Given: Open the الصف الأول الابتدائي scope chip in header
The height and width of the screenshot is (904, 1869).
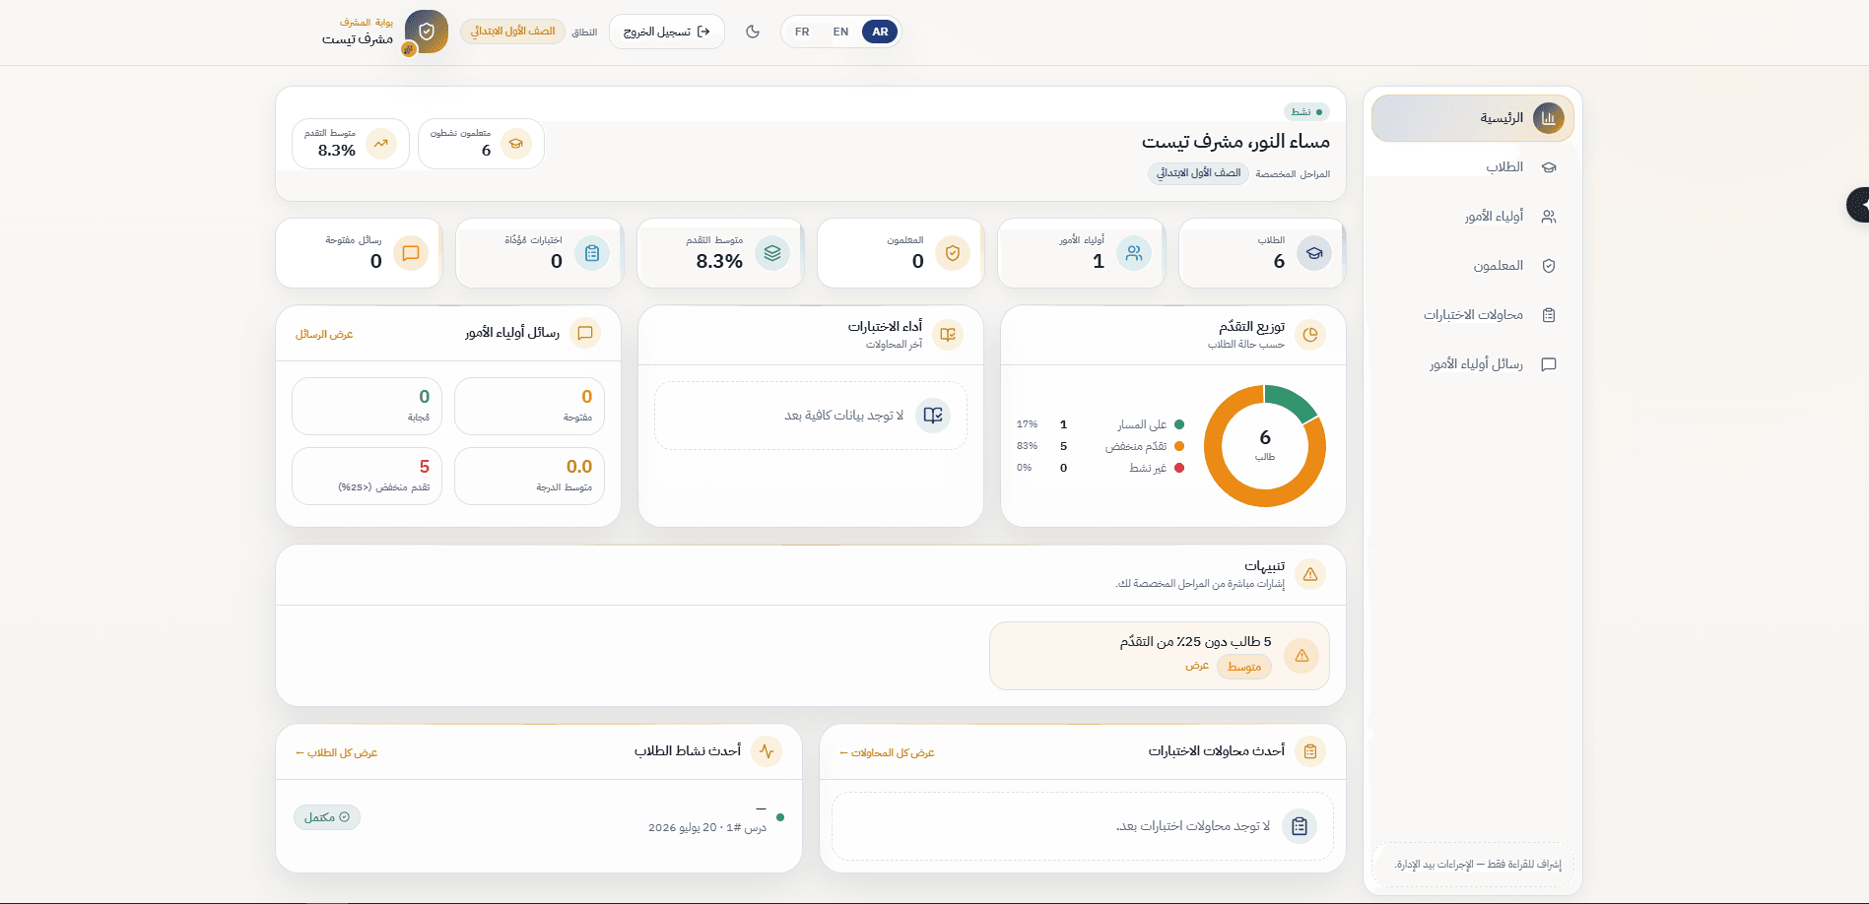Looking at the screenshot, I should [512, 32].
